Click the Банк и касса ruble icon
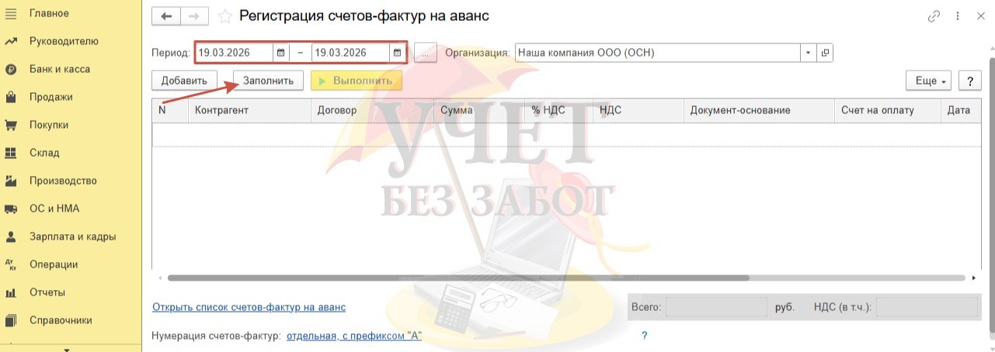The height and width of the screenshot is (352, 995). [11, 69]
